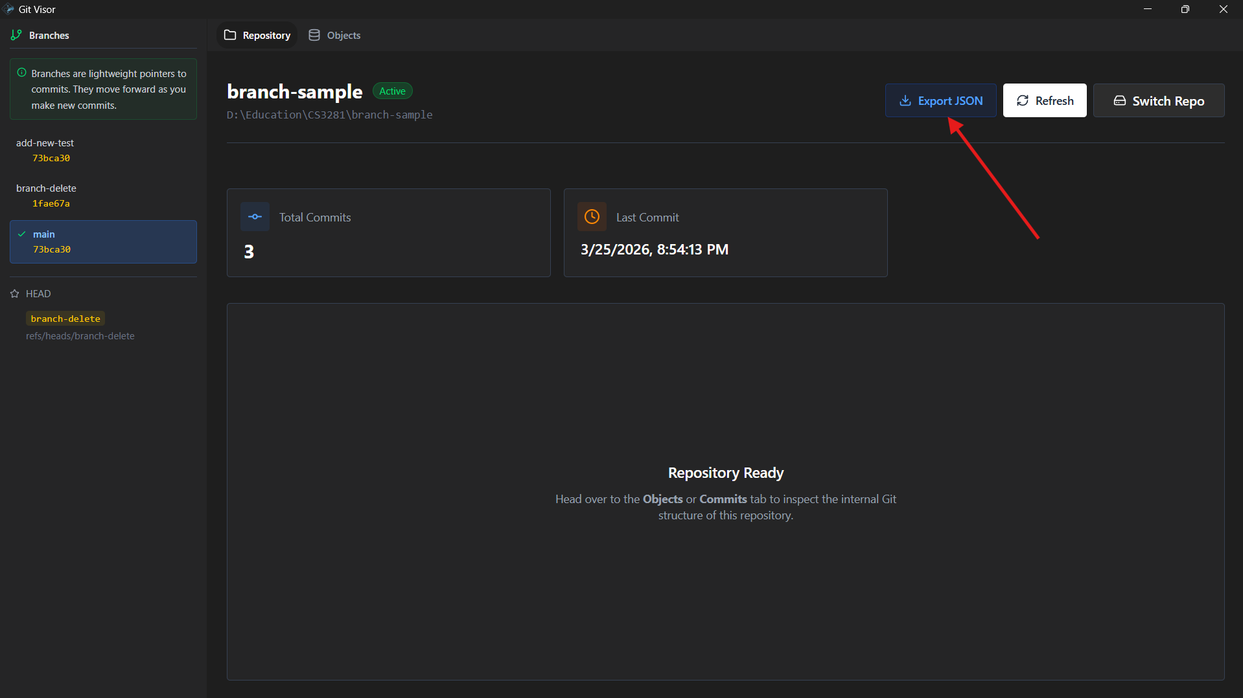Click the folder icon on the Repository tab
Viewport: 1243px width, 698px height.
click(230, 35)
